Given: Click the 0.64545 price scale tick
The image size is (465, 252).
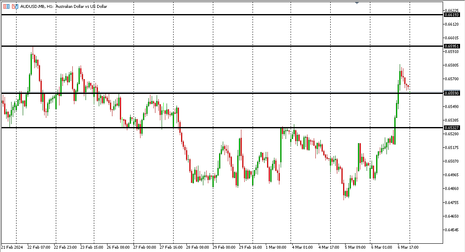Looking at the screenshot, I should point(451,230).
